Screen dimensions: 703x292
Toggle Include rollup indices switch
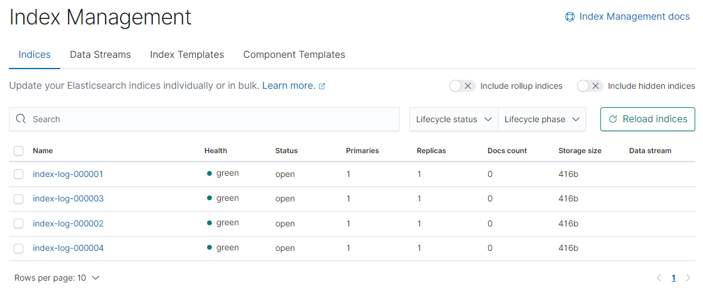(x=462, y=86)
